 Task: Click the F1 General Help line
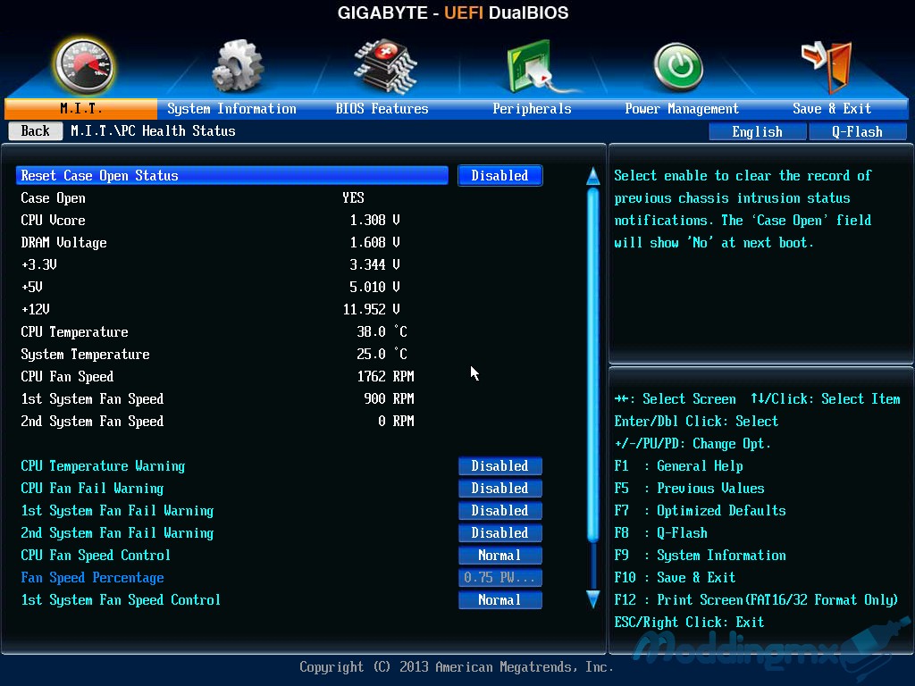(x=679, y=466)
